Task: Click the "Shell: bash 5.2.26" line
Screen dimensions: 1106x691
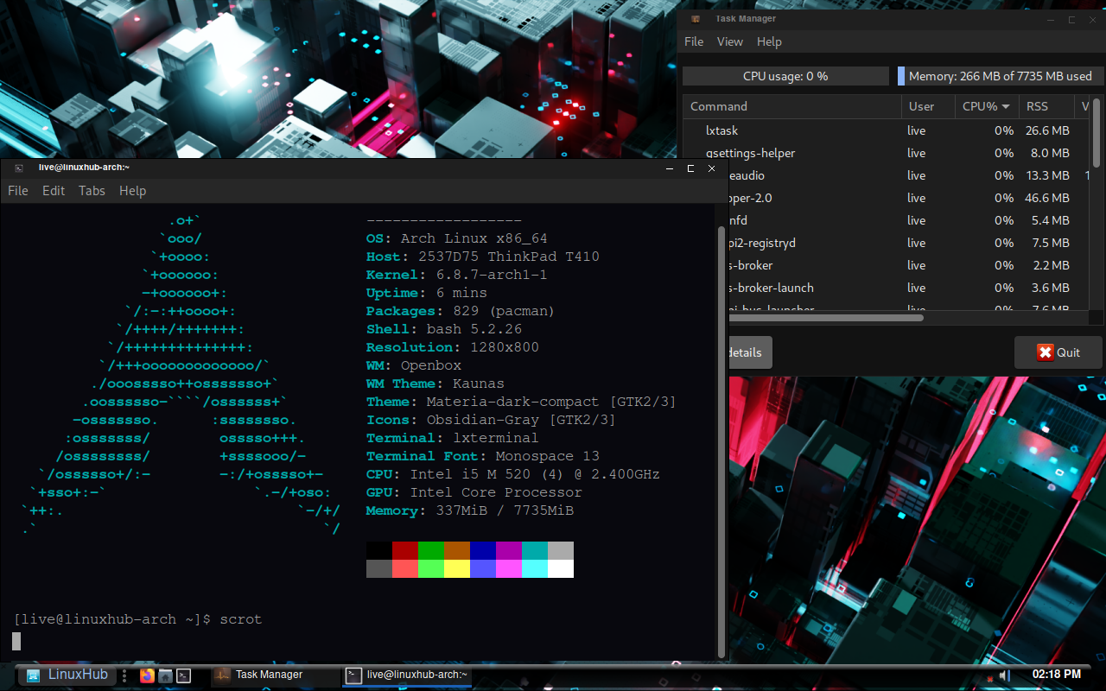Action: (x=444, y=329)
